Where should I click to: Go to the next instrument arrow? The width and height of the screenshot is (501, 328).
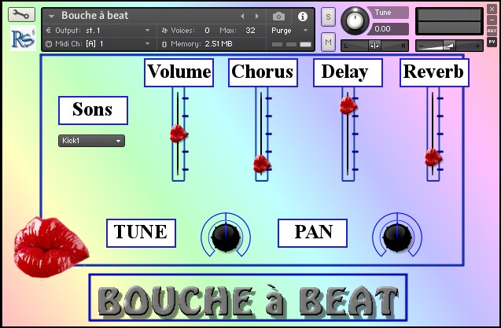pyautogui.click(x=257, y=16)
